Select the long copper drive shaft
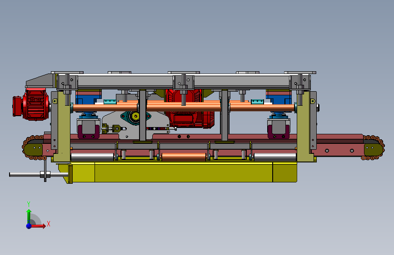This screenshot has width=394, height=255. click(184, 108)
